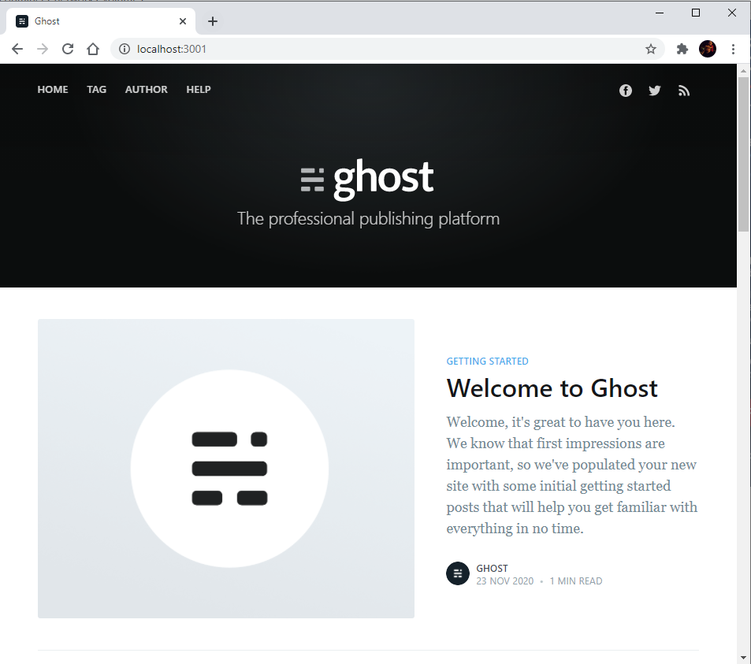Open Chrome's three-dot menu
The image size is (751, 664).
pos(733,49)
